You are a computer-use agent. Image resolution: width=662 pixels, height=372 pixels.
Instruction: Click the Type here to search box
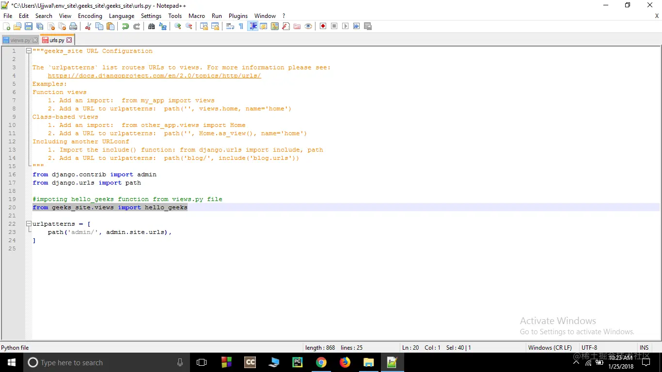(107, 362)
